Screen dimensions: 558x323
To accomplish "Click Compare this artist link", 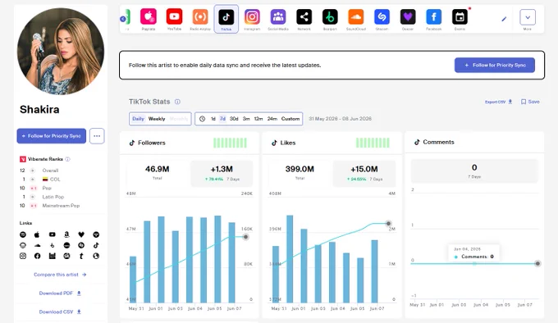I will (60, 275).
